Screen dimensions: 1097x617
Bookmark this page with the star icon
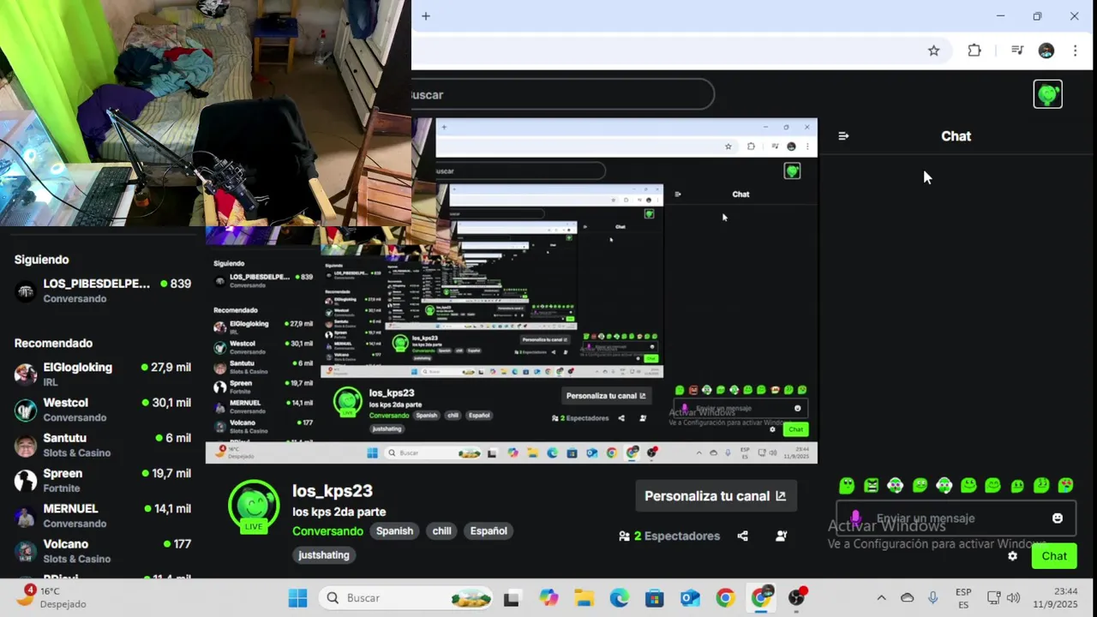[x=933, y=51]
